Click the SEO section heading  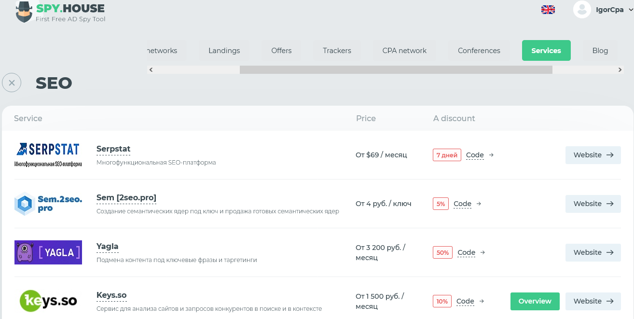[54, 83]
